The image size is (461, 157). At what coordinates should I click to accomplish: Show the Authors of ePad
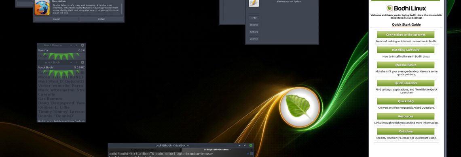pos(254,32)
